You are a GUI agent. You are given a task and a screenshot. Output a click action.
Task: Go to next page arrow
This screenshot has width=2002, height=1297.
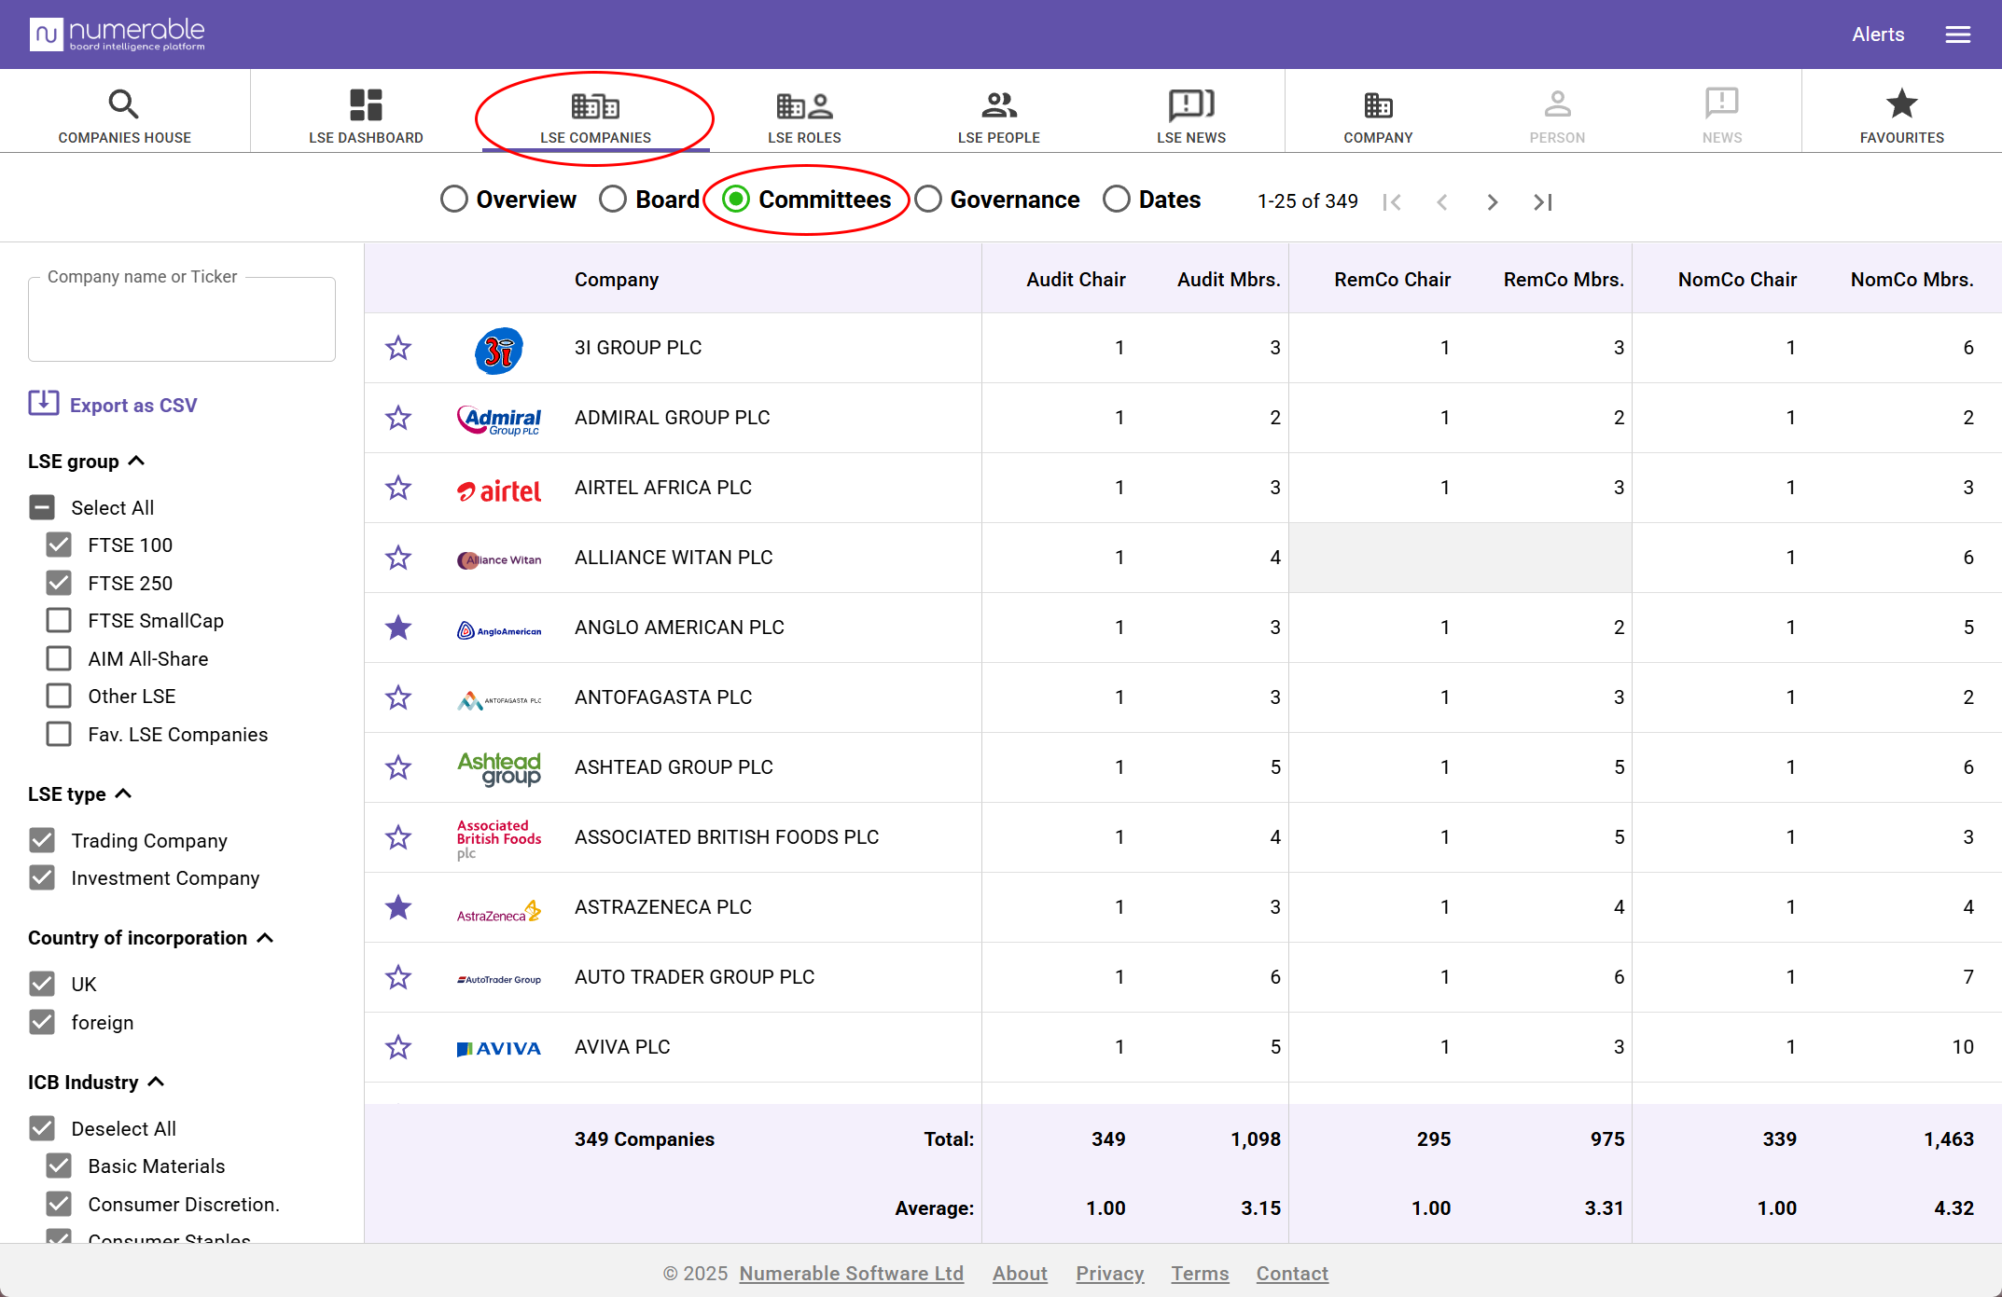(x=1492, y=201)
